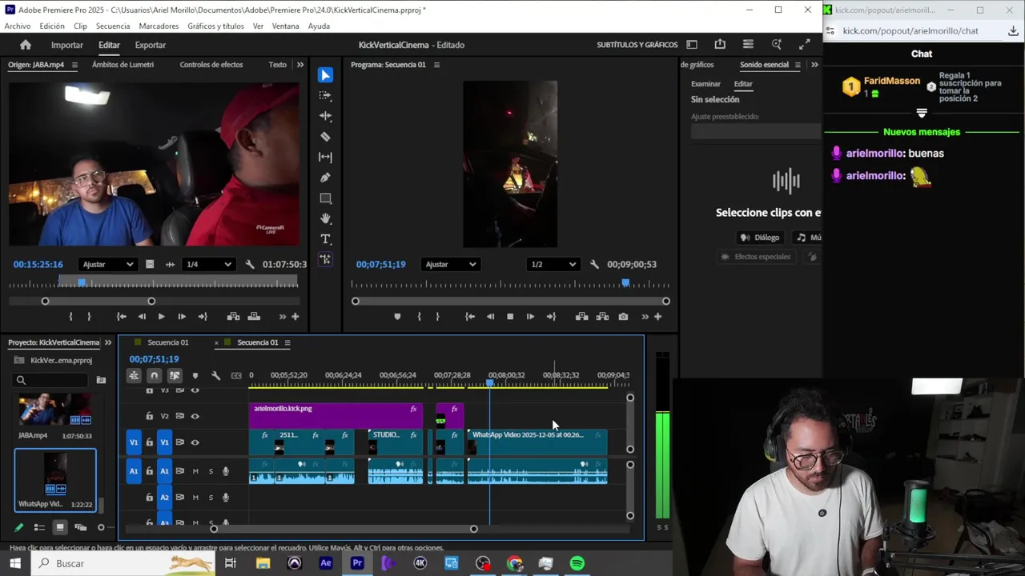Click Export Frame camera icon
Screen dimensions: 1025x576
point(623,317)
